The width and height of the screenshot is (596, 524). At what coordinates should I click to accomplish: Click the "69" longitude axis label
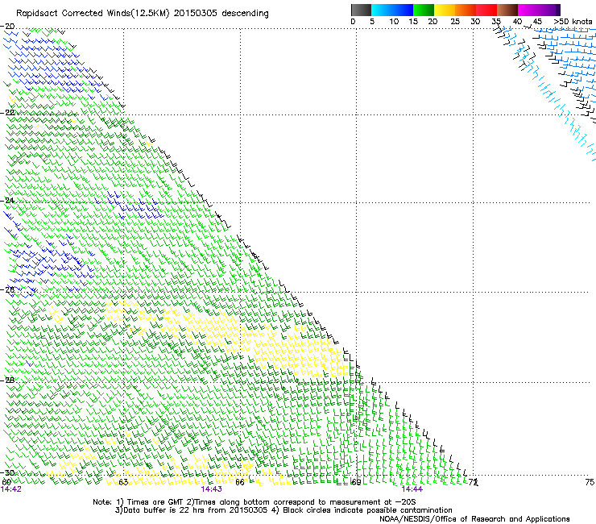coord(356,482)
